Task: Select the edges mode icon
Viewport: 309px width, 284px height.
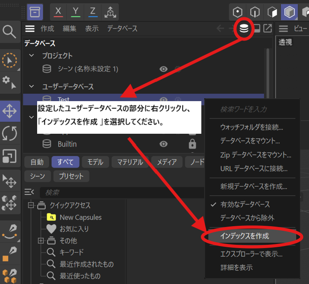Action: point(255,12)
